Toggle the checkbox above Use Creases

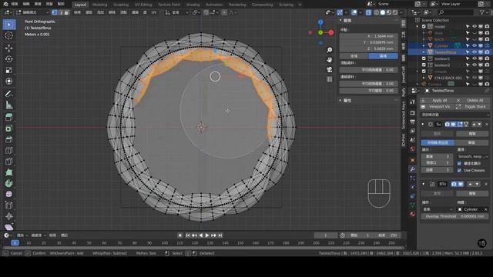point(459,163)
